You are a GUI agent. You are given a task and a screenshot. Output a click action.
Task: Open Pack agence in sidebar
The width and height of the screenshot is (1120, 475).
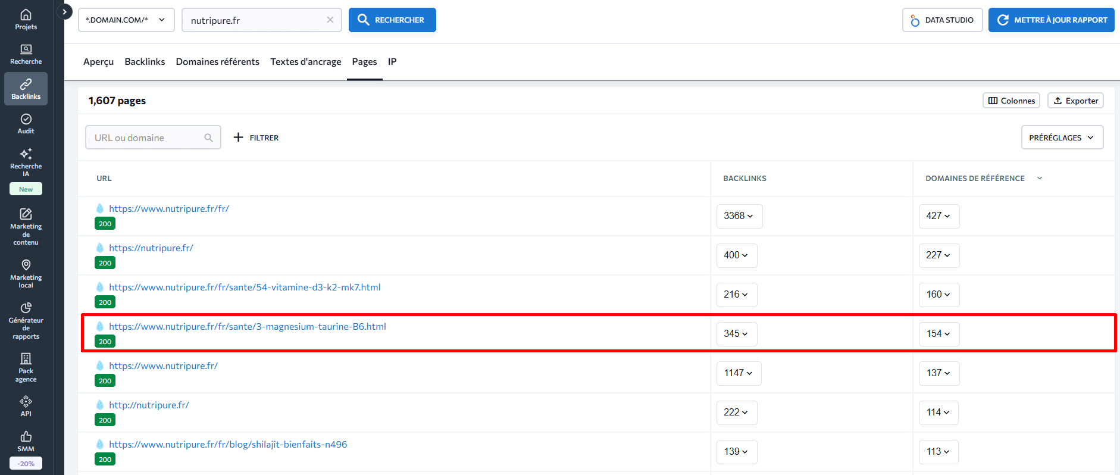pyautogui.click(x=26, y=367)
